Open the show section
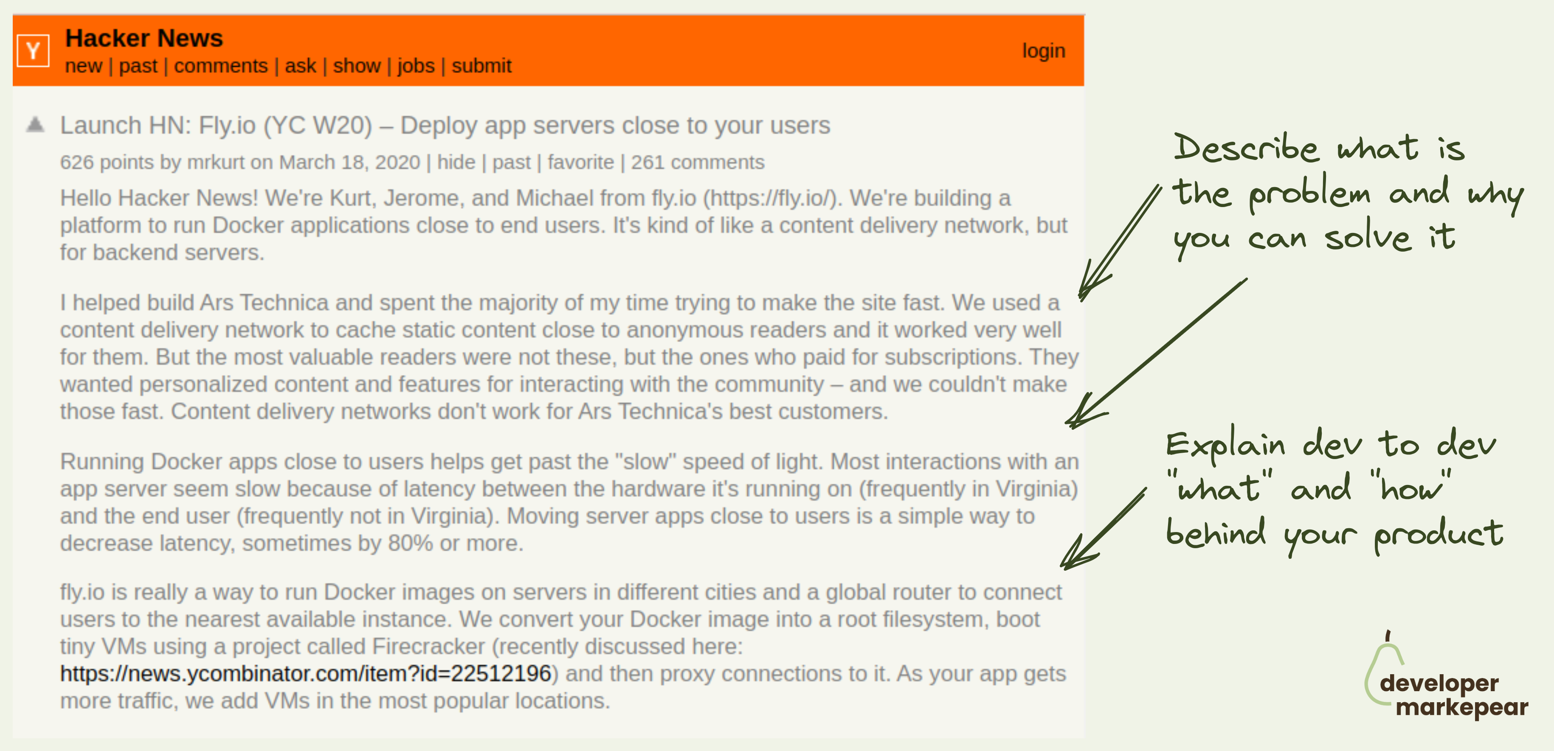Viewport: 1554px width, 751px height. (x=357, y=66)
